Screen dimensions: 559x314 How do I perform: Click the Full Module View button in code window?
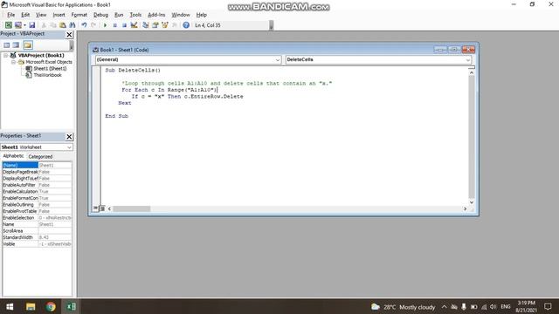(x=102, y=208)
